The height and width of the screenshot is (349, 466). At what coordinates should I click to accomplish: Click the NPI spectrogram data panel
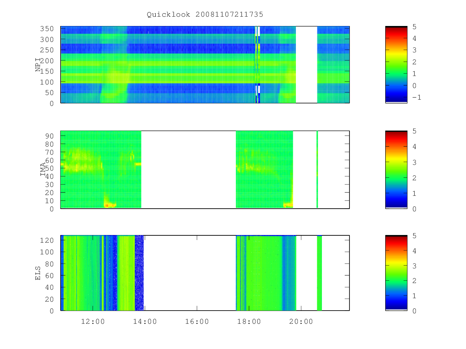[x=205, y=65]
